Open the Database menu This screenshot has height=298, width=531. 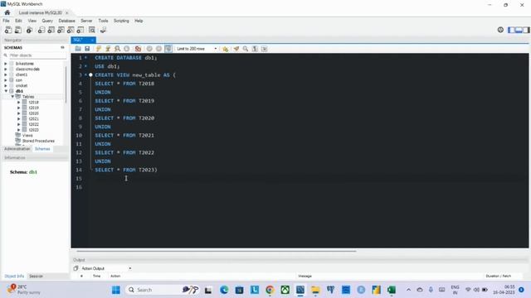click(x=66, y=21)
